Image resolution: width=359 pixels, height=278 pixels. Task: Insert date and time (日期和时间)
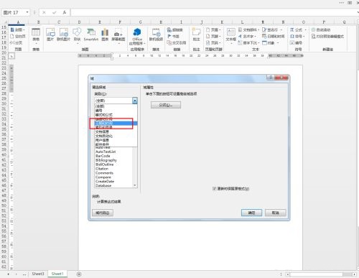tap(274, 36)
